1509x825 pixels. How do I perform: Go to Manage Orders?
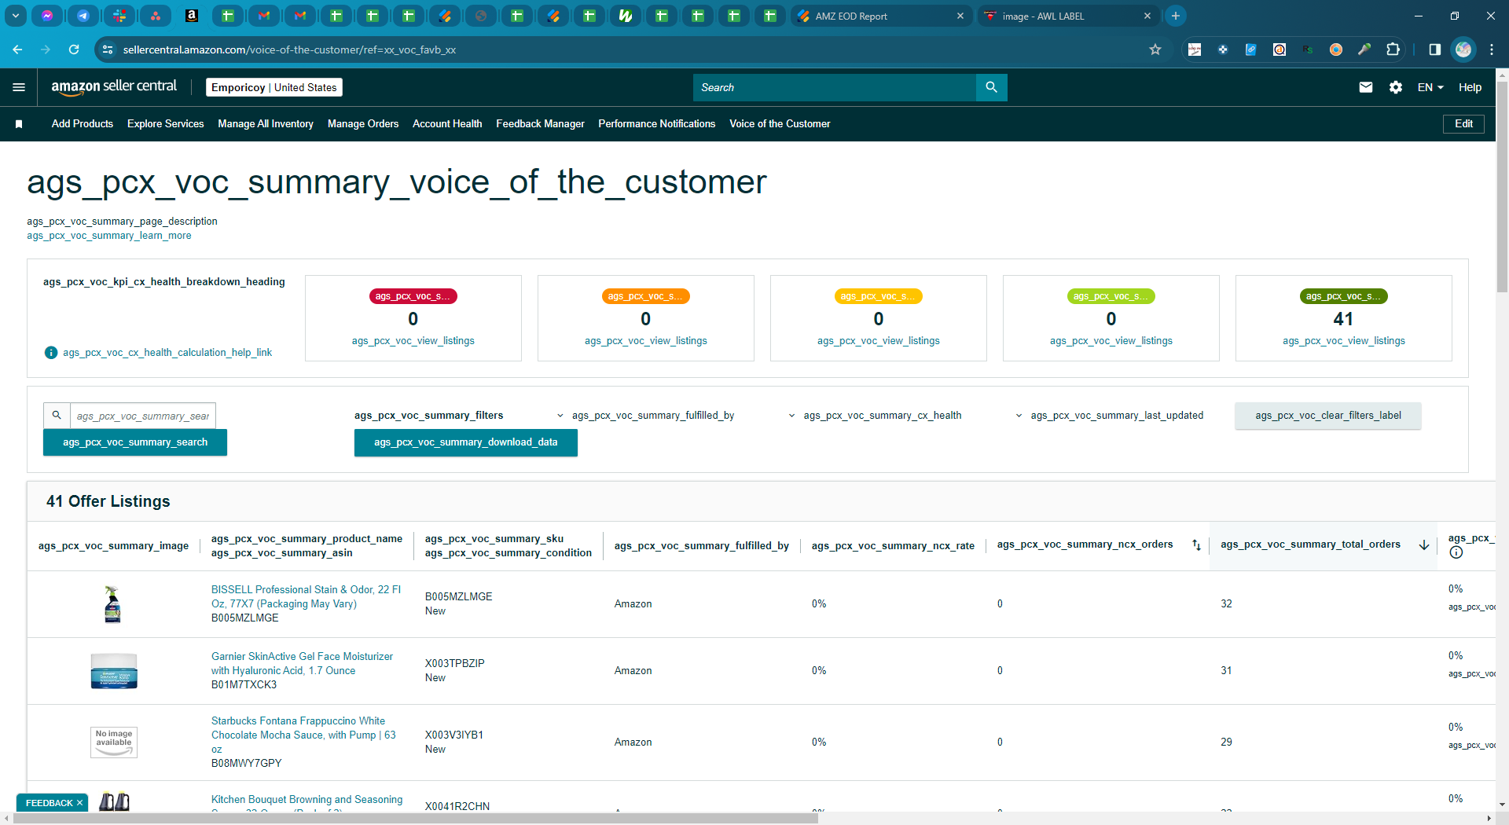[363, 123]
